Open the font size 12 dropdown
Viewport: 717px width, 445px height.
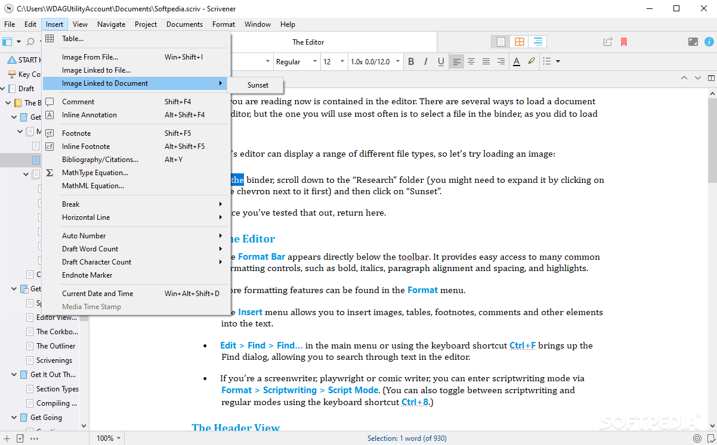pos(333,61)
